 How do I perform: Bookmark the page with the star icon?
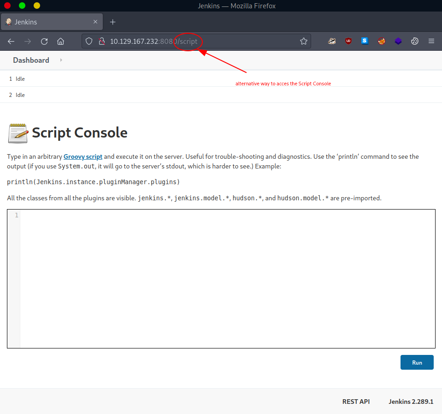304,41
